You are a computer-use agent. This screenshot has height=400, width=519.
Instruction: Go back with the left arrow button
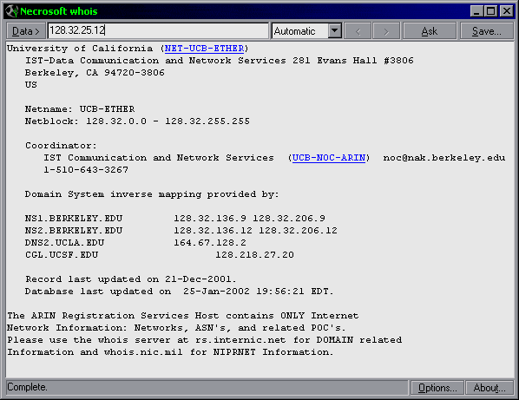click(x=358, y=31)
